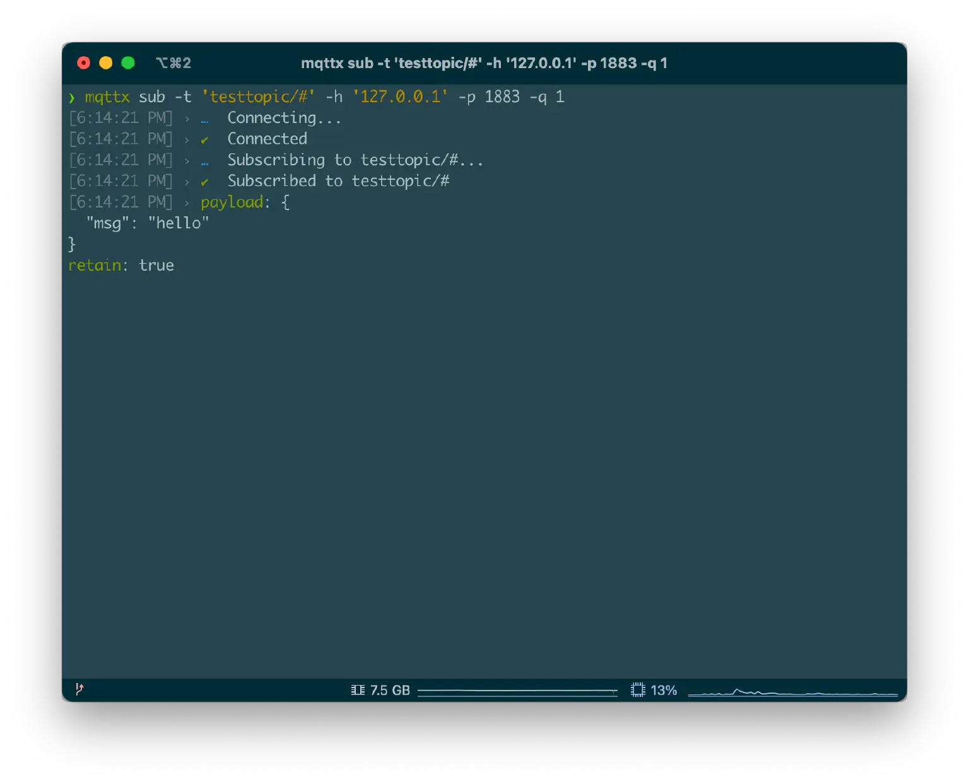Select the "hello" value in the payload
Screen dimensions: 969x784
(x=179, y=223)
